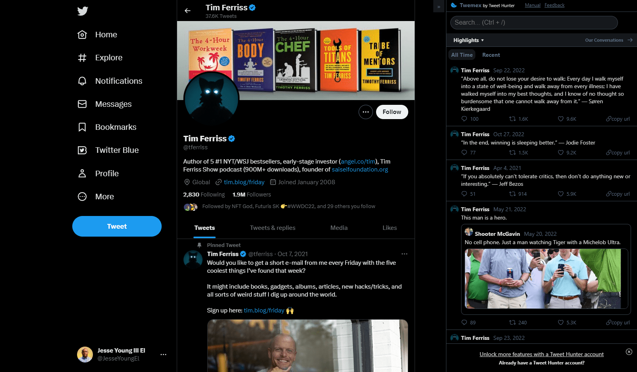Open Notifications bell in sidebar
This screenshot has height=372, width=637.
coord(110,81)
